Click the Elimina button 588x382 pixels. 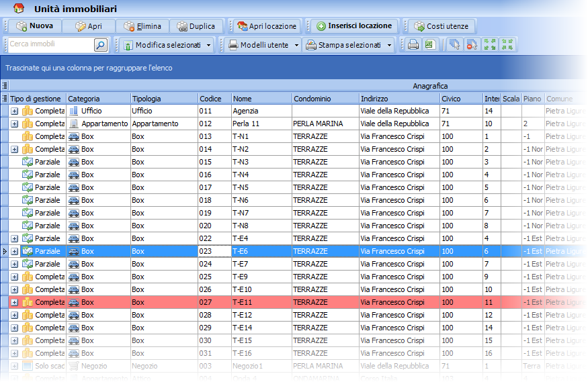click(142, 26)
